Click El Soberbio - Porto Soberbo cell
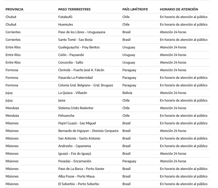Image resolution: width=218 pixels, height=188 pixels. coord(79,184)
